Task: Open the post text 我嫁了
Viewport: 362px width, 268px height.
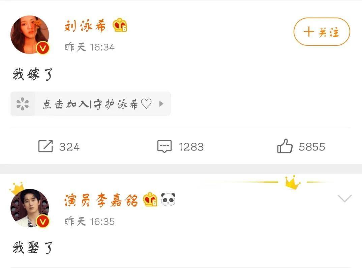Action: click(33, 74)
